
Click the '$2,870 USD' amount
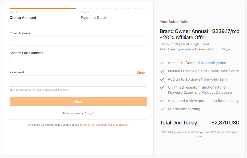point(225,123)
